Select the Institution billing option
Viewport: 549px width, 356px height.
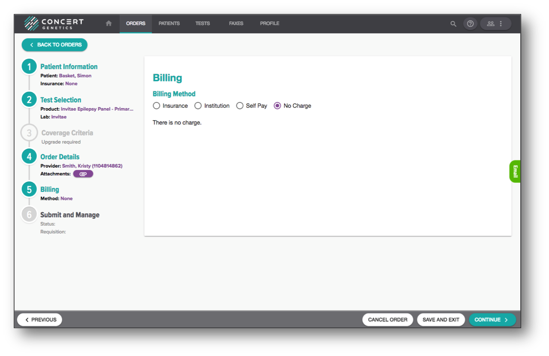(x=198, y=106)
